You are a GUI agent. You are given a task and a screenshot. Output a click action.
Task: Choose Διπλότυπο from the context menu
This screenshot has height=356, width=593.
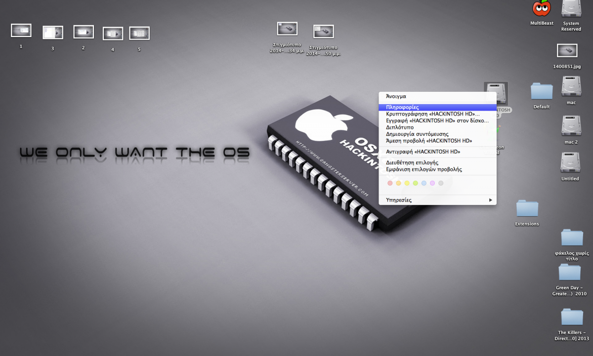(438, 127)
